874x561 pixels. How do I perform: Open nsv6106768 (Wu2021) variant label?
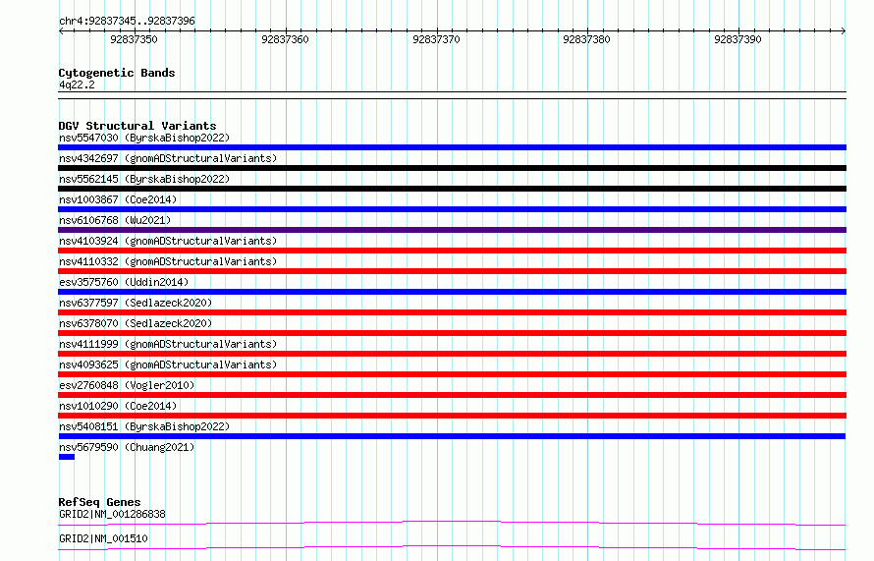(x=115, y=220)
